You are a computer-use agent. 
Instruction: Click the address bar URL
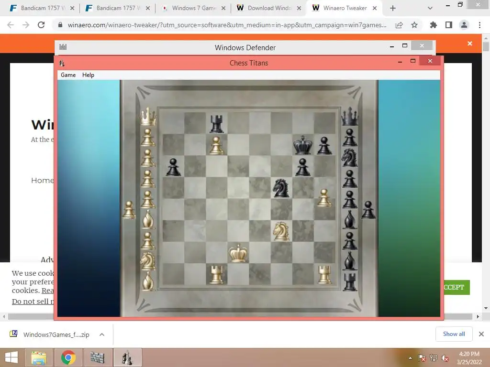pos(227,25)
